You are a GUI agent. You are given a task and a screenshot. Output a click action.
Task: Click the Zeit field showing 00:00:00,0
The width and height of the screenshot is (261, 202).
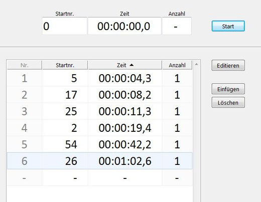[x=124, y=26]
